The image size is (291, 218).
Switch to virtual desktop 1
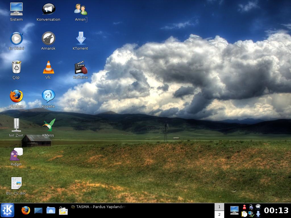[x=219, y=207]
